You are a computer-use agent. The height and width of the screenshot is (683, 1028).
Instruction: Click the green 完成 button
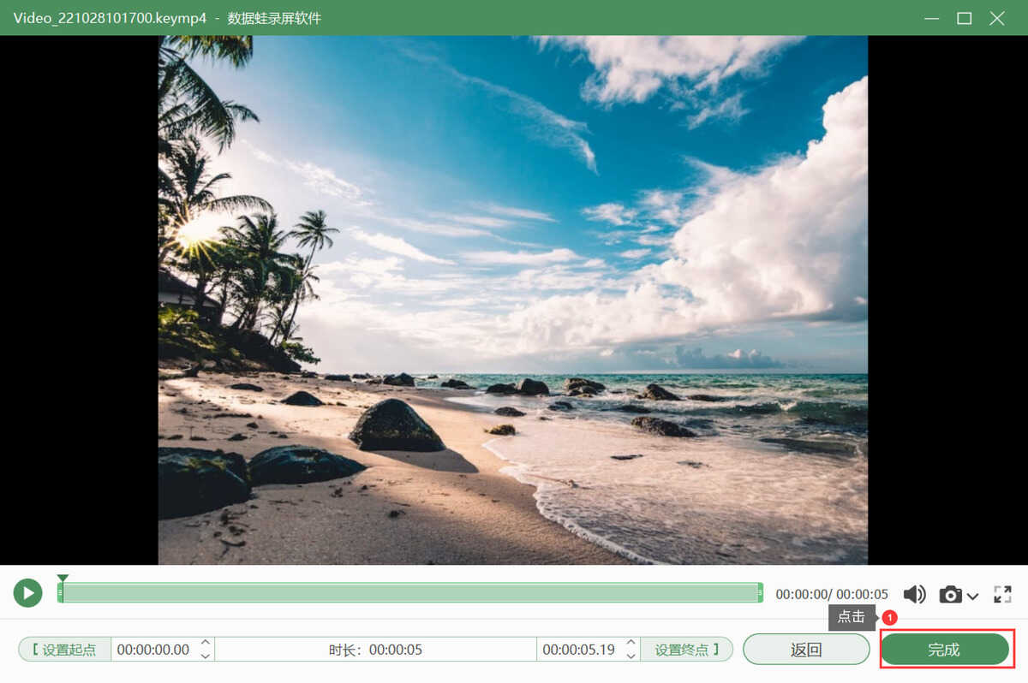click(x=944, y=650)
